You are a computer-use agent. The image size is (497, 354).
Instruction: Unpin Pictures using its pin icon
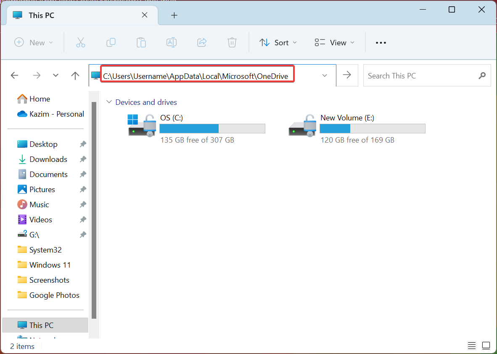83,189
